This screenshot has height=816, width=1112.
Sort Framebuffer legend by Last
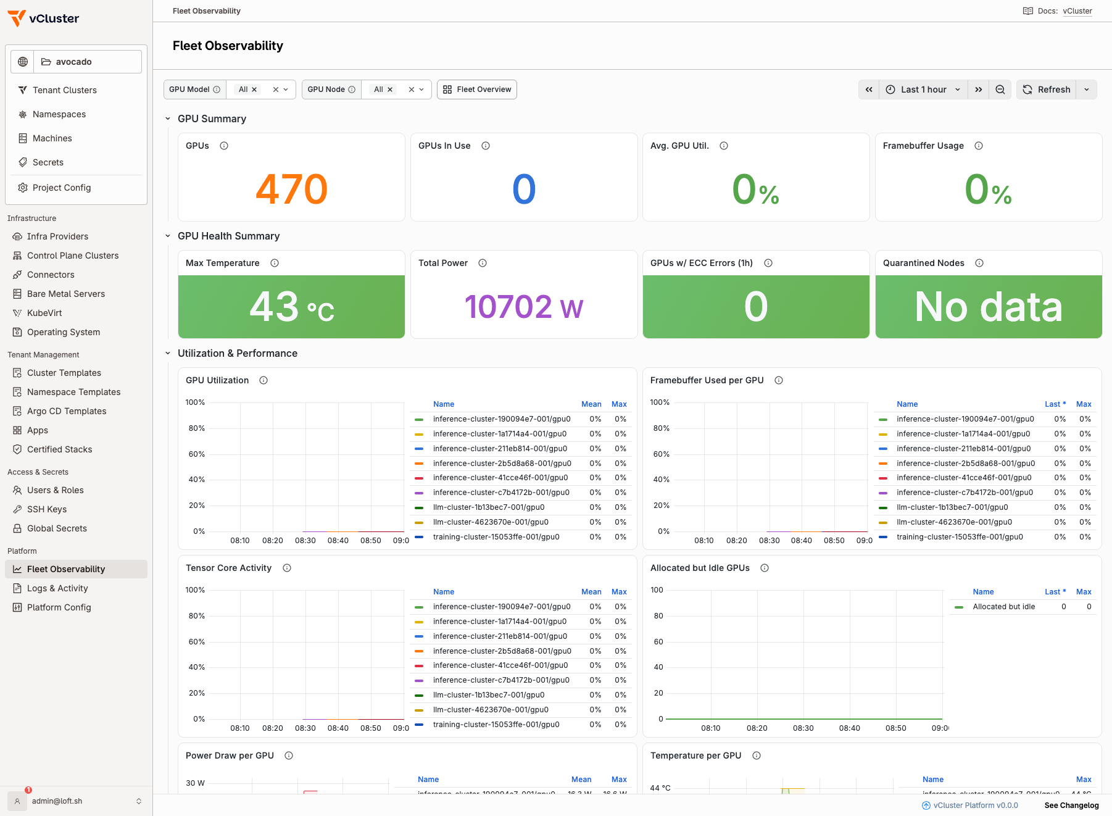pos(1055,404)
